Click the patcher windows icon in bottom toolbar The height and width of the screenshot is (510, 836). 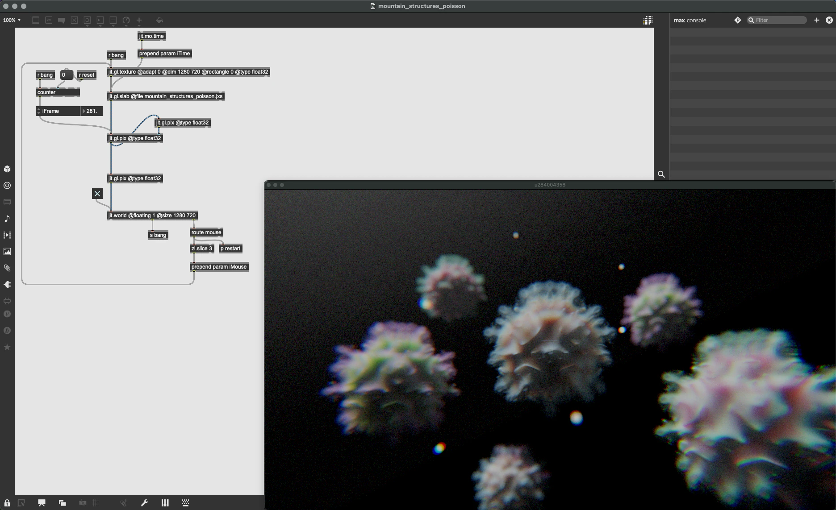63,503
